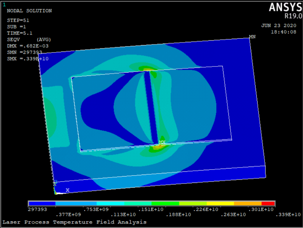Pick the bright green legend color band
The width and height of the screenshot is (303, 228).
165,203
